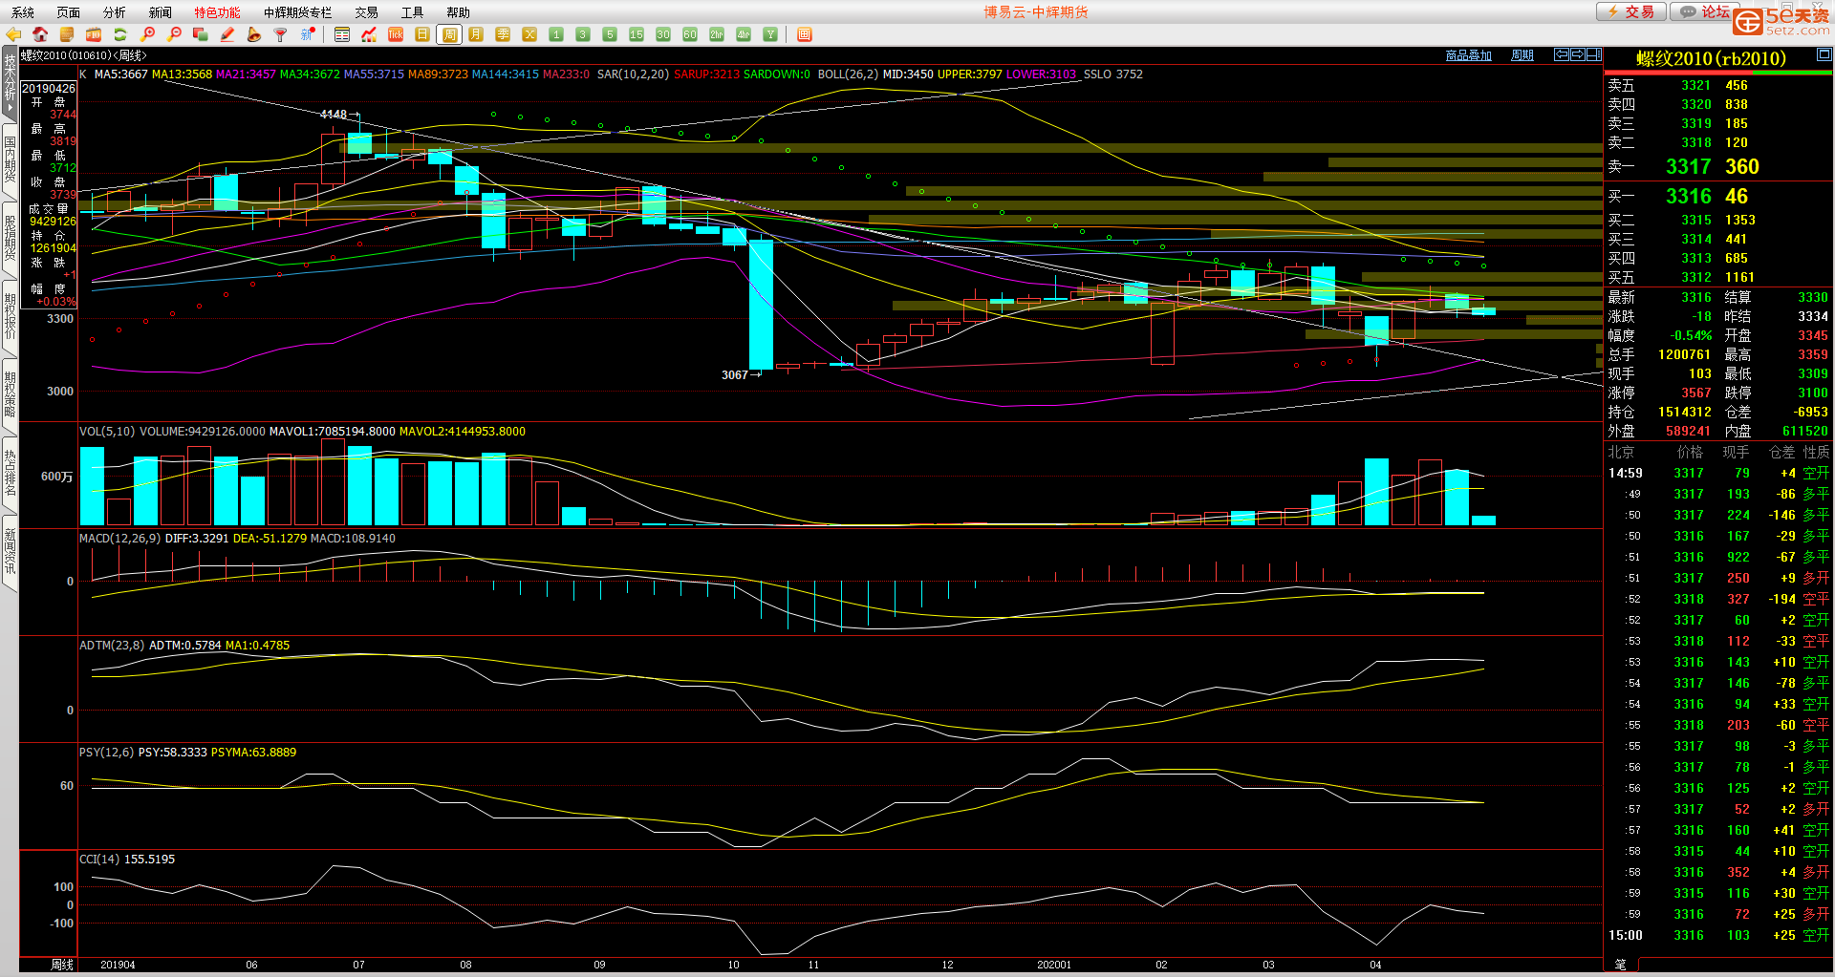Click the 笔 tab below tick list
Image resolution: width=1835 pixels, height=977 pixels.
coord(1620,965)
